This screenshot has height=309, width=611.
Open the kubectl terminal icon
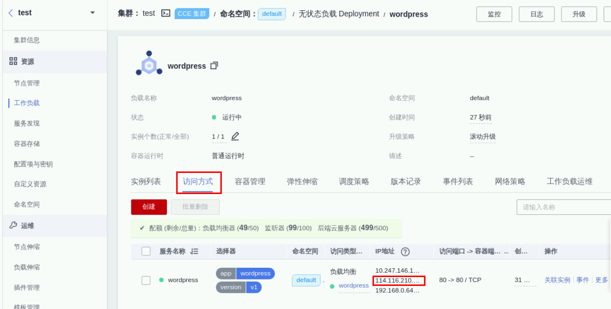166,14
